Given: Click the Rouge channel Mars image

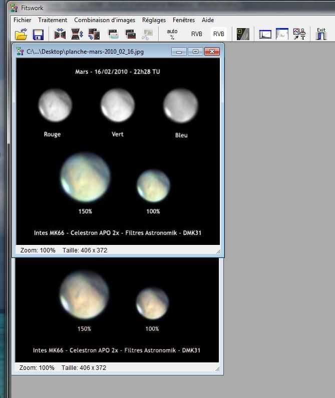Looking at the screenshot, I should pyautogui.click(x=55, y=105).
